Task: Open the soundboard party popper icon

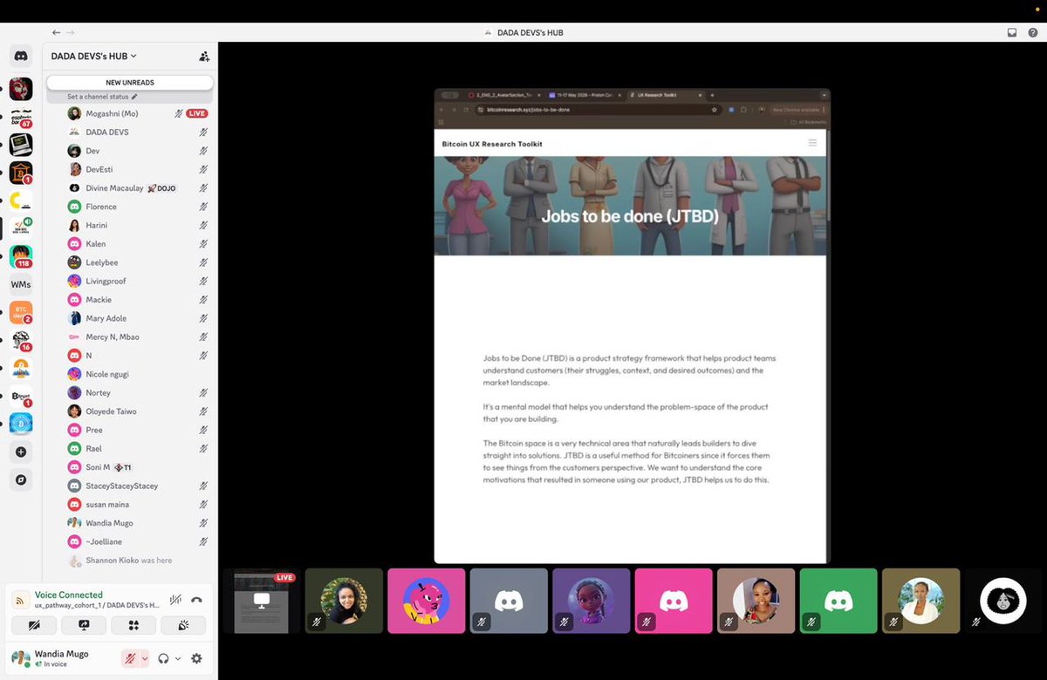Action: 183,625
